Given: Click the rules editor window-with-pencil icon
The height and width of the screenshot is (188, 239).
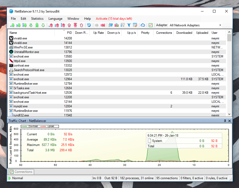Looking at the screenshot, I should (135, 25).
